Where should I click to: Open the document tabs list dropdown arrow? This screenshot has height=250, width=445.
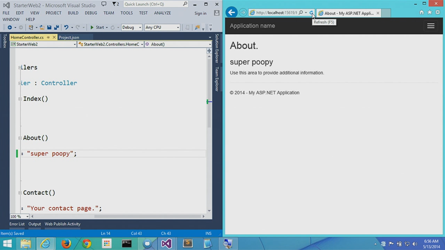tap(210, 37)
